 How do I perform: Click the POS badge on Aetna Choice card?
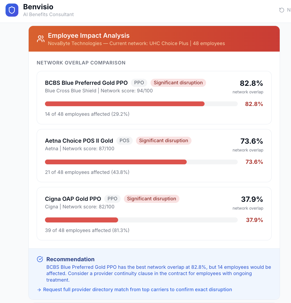124,140
